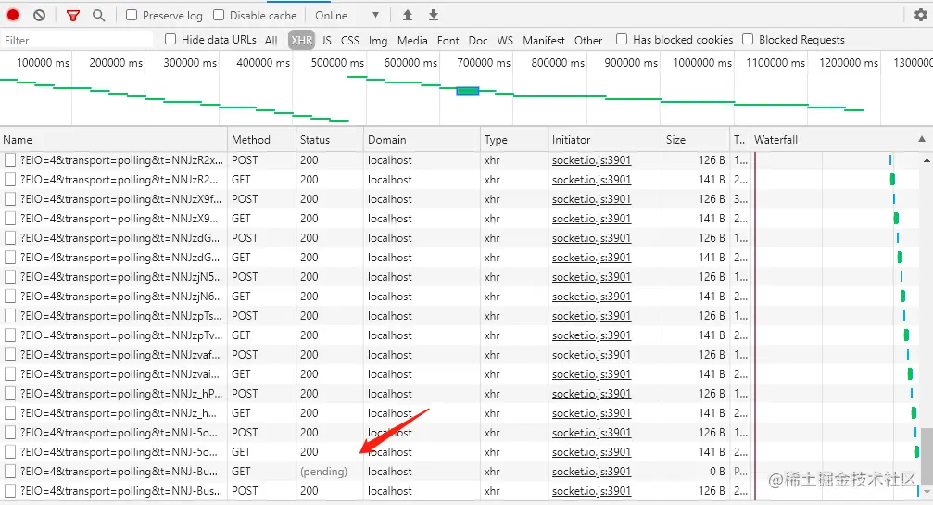Click file icon of NNJzvaf POST request
The image size is (933, 505).
[10, 355]
